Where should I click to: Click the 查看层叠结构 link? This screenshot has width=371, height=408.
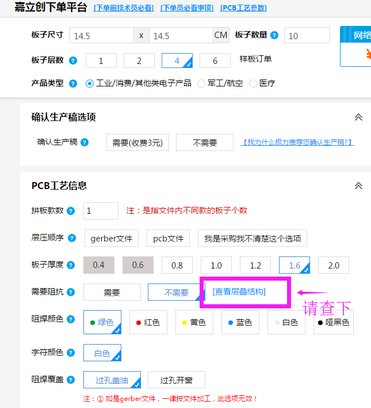point(239,292)
